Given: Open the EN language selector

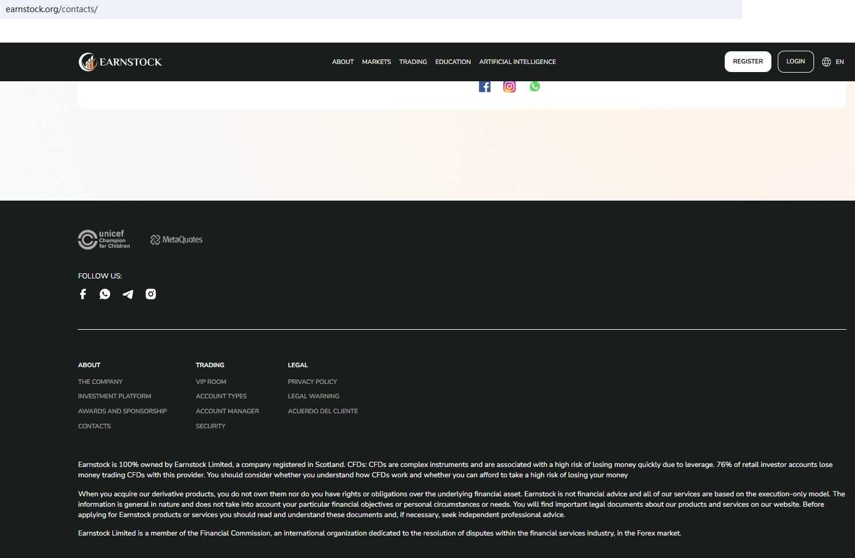Looking at the screenshot, I should [x=839, y=62].
